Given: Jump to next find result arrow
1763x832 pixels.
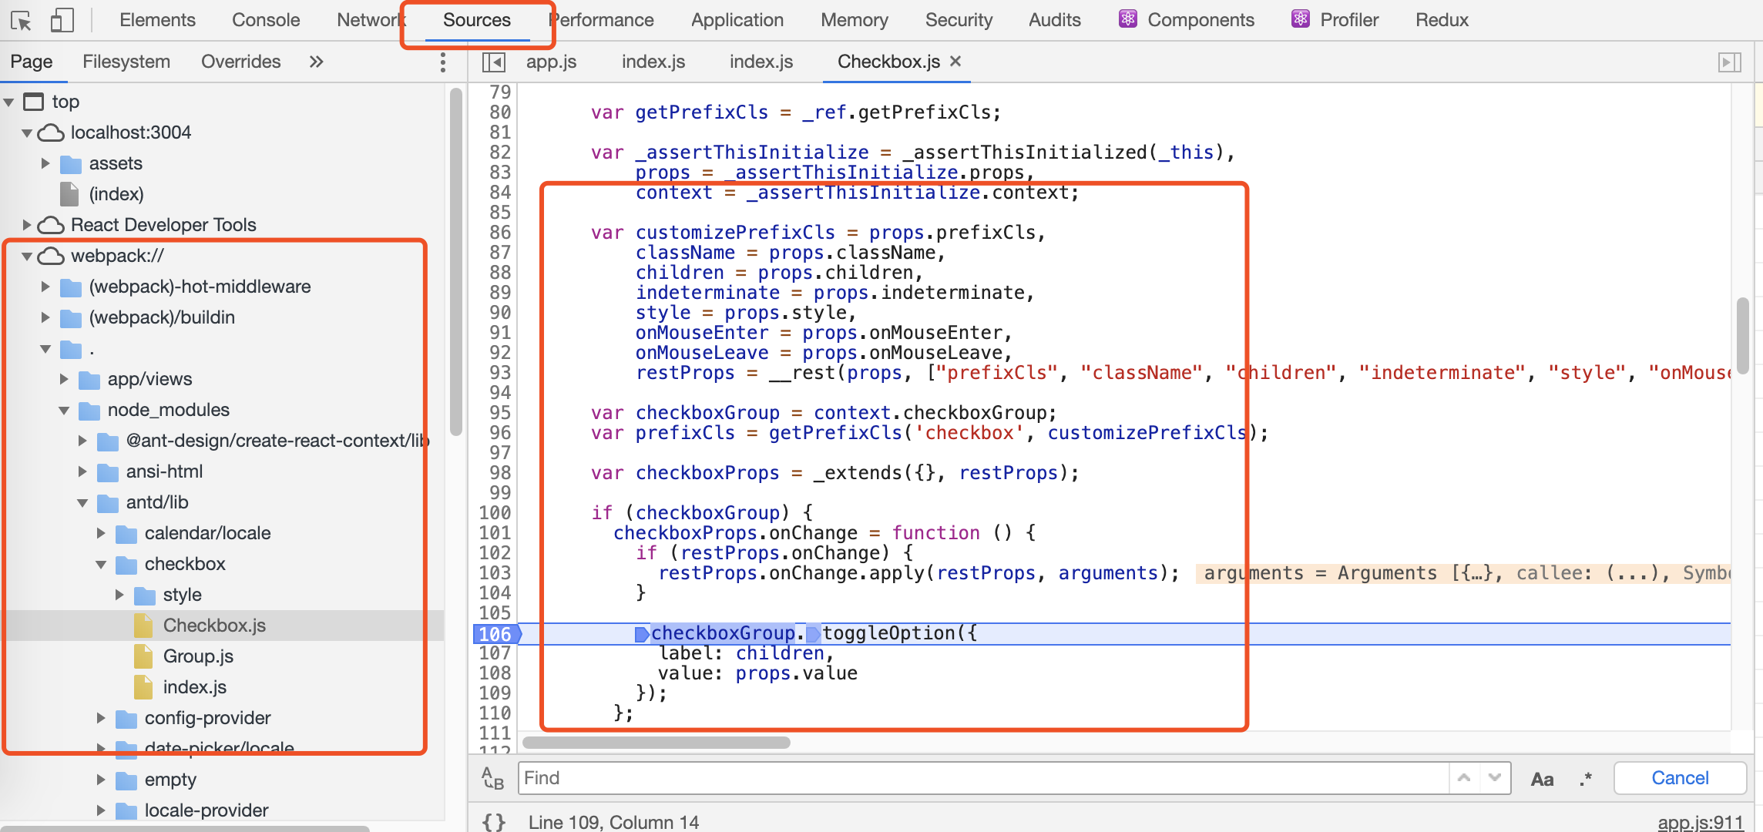Looking at the screenshot, I should coord(1495,778).
